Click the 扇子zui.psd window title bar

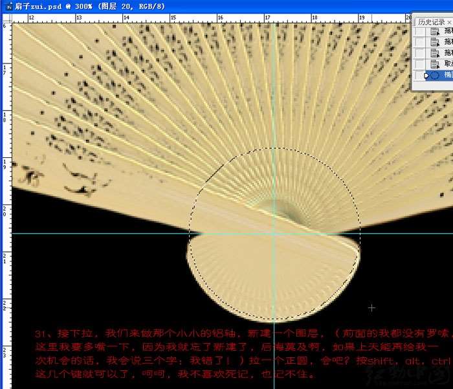[226, 6]
